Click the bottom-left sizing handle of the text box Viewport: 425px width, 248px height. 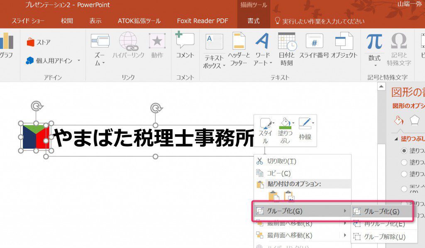[46, 157]
